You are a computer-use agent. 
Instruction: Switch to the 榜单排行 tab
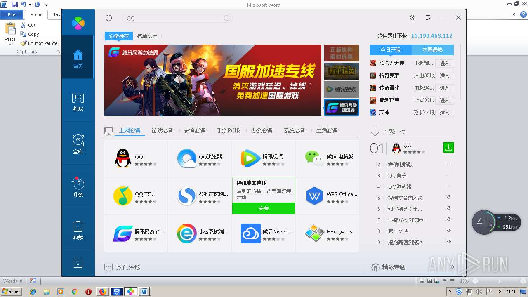pos(147,36)
